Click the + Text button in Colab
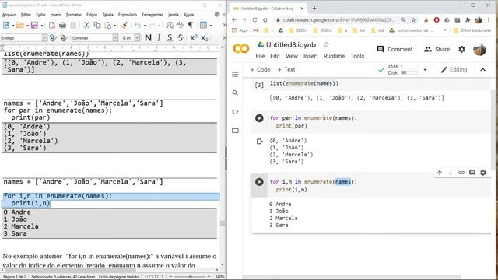 tap(286, 69)
